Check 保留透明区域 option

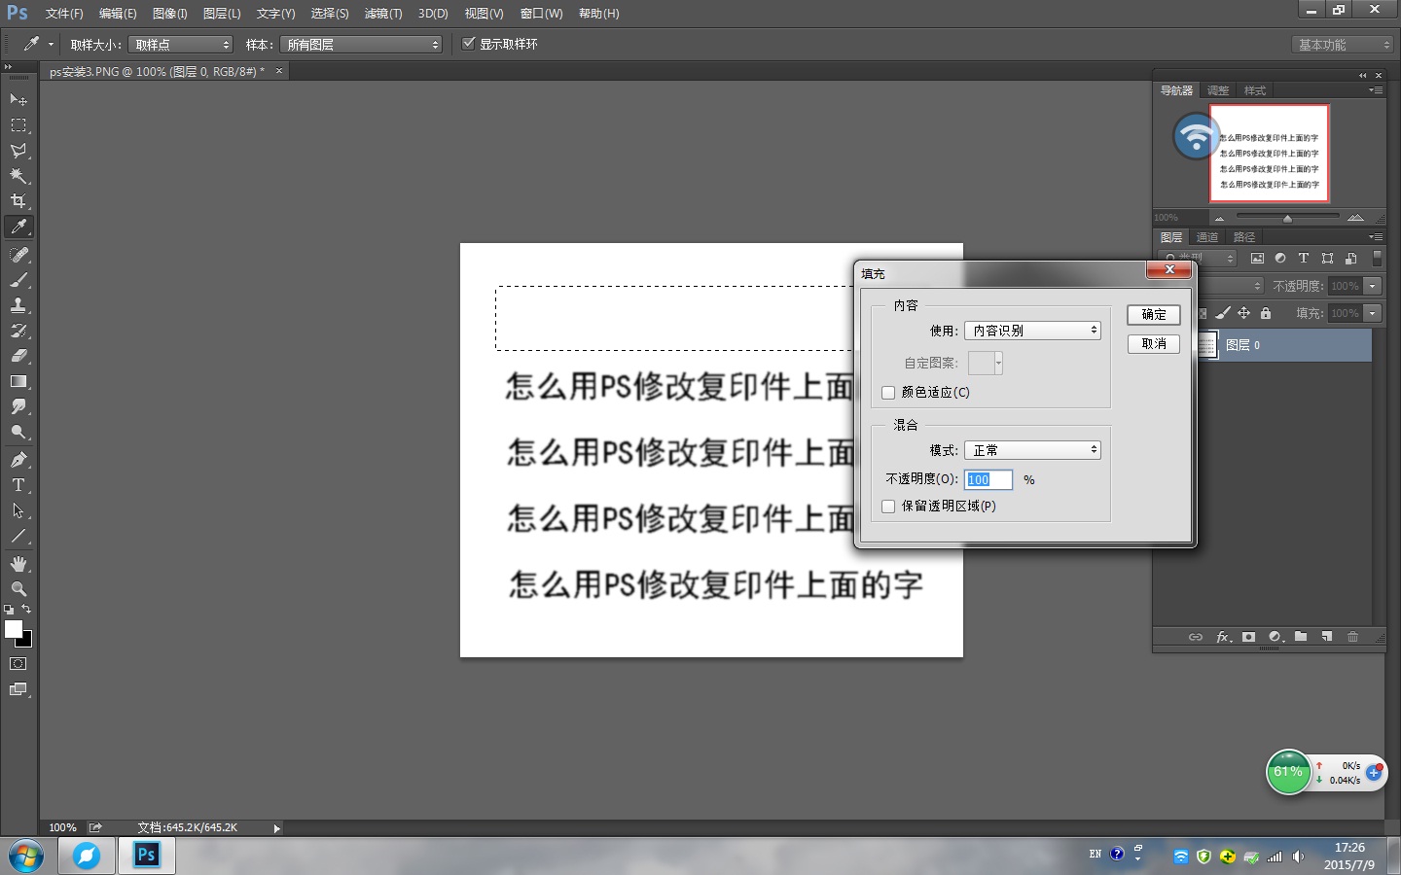click(x=888, y=507)
